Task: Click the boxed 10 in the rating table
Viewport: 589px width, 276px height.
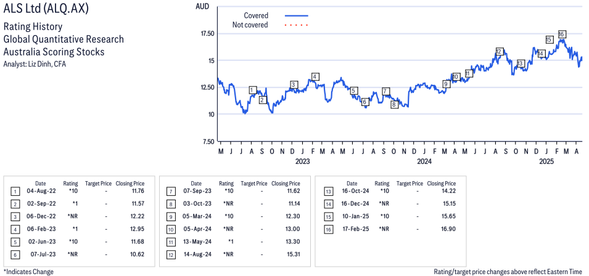Action: tap(171, 230)
